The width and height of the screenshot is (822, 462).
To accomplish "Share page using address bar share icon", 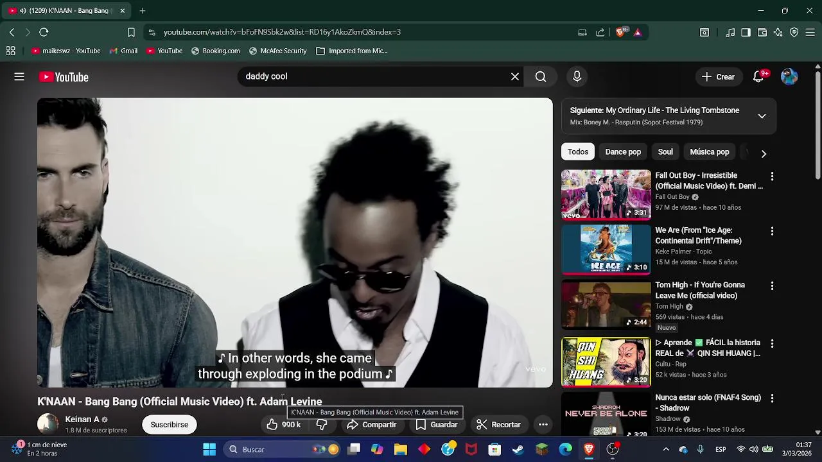I will coord(600,32).
